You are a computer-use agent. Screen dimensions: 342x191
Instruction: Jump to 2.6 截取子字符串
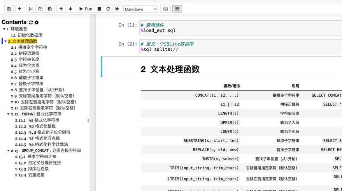(27, 78)
